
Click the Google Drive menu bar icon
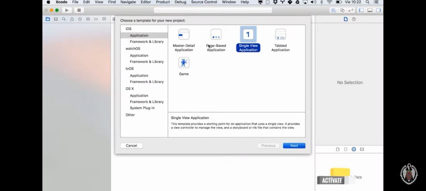[297, 2]
